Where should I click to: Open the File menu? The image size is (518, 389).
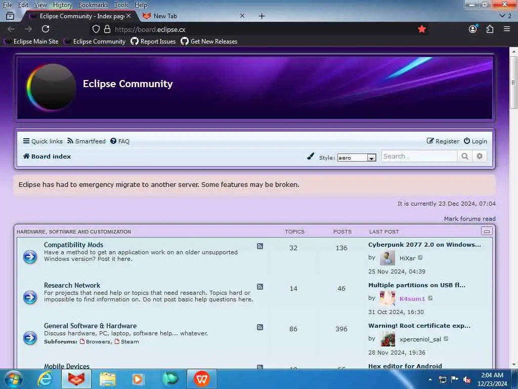[7, 5]
